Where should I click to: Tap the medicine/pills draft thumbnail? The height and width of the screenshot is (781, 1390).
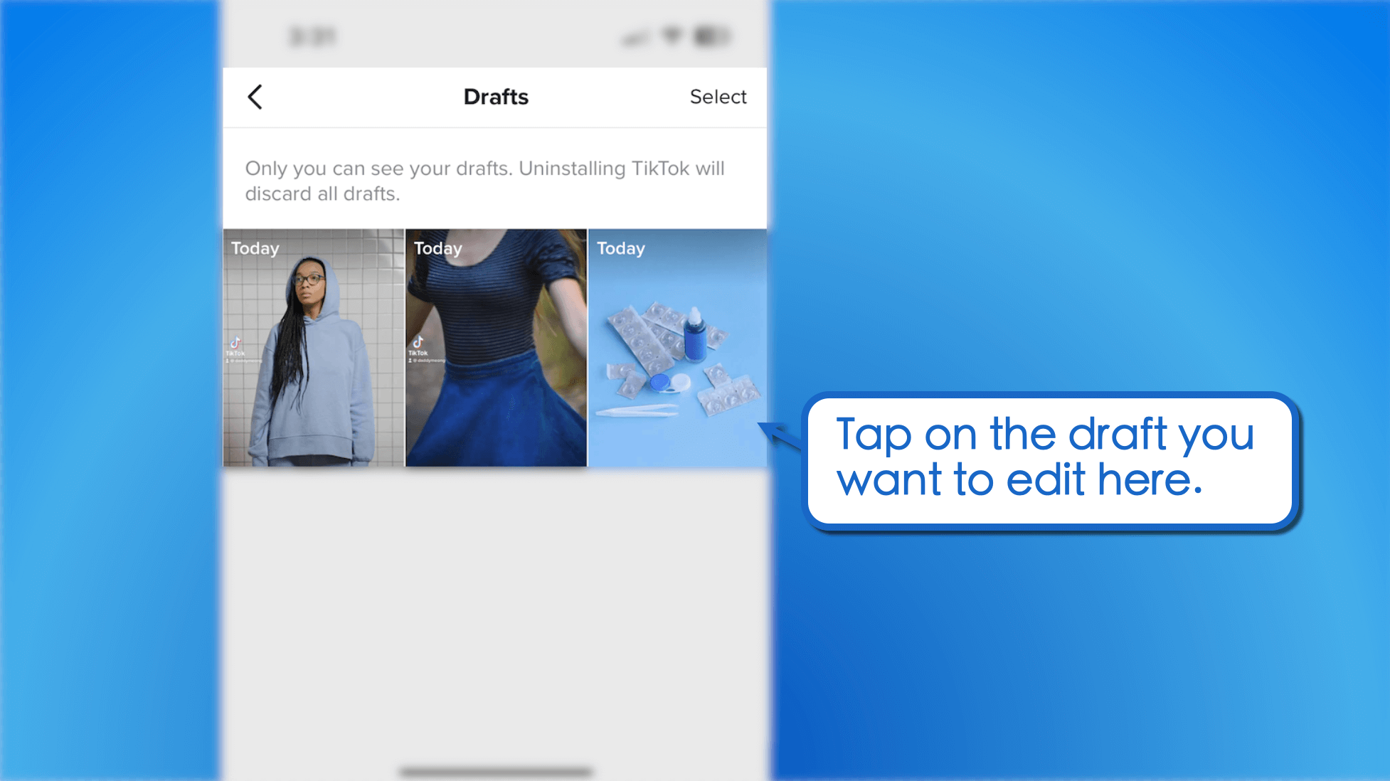click(x=677, y=348)
